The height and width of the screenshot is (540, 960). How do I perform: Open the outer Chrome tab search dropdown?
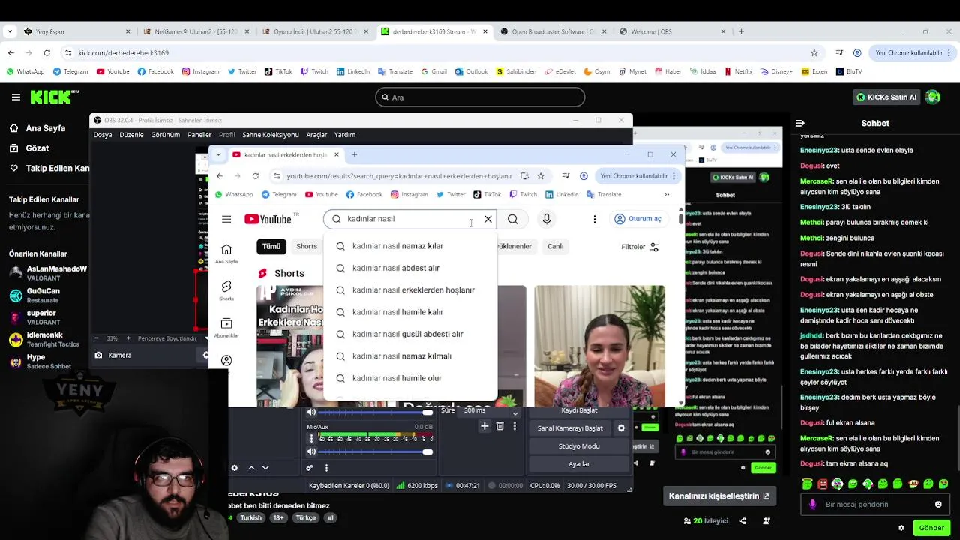pyautogui.click(x=9, y=31)
